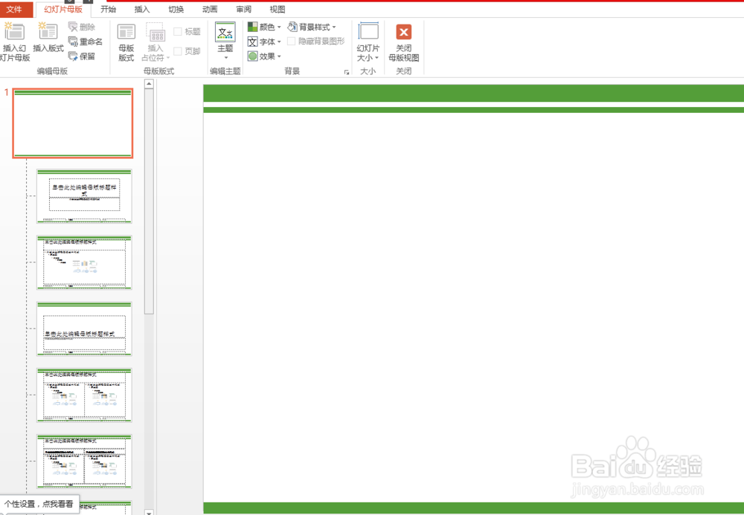Switch to the Transitions (切换) tab
The image size is (744, 515).
tap(176, 9)
